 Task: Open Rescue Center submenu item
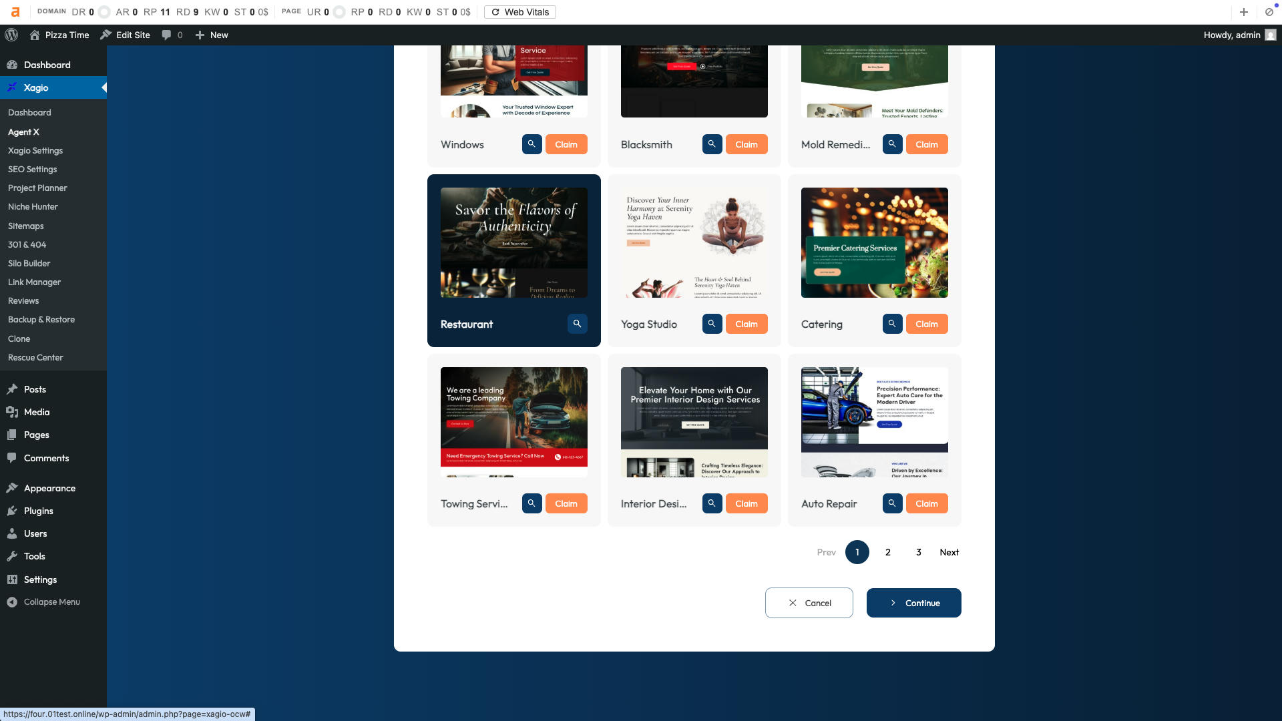pos(35,357)
